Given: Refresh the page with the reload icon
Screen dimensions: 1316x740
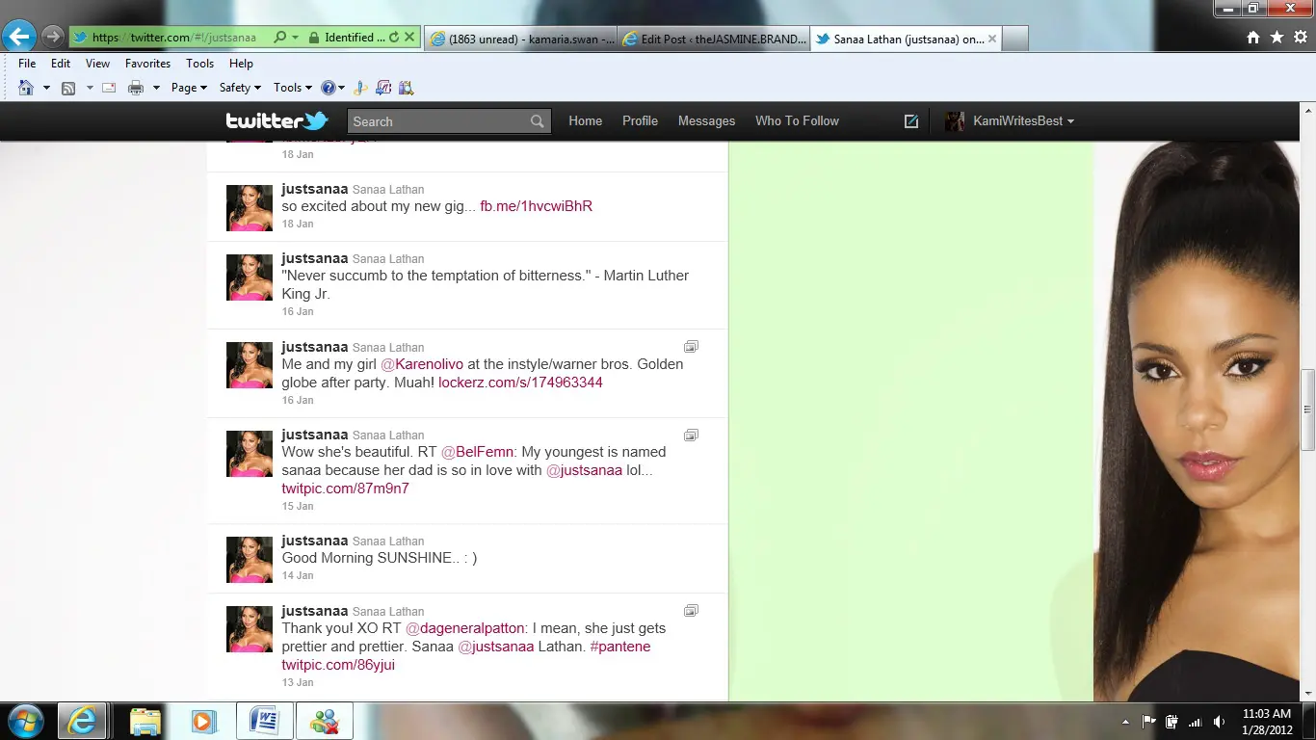Looking at the screenshot, I should point(393,38).
